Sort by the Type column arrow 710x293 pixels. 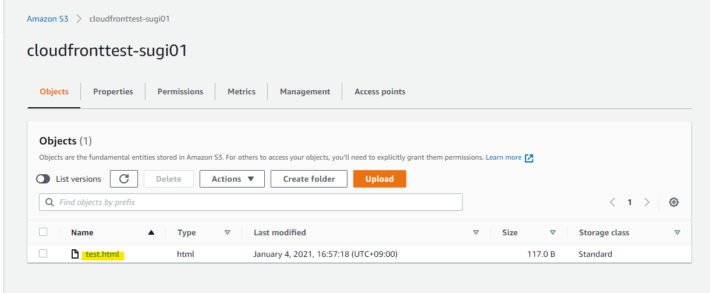[x=228, y=232]
